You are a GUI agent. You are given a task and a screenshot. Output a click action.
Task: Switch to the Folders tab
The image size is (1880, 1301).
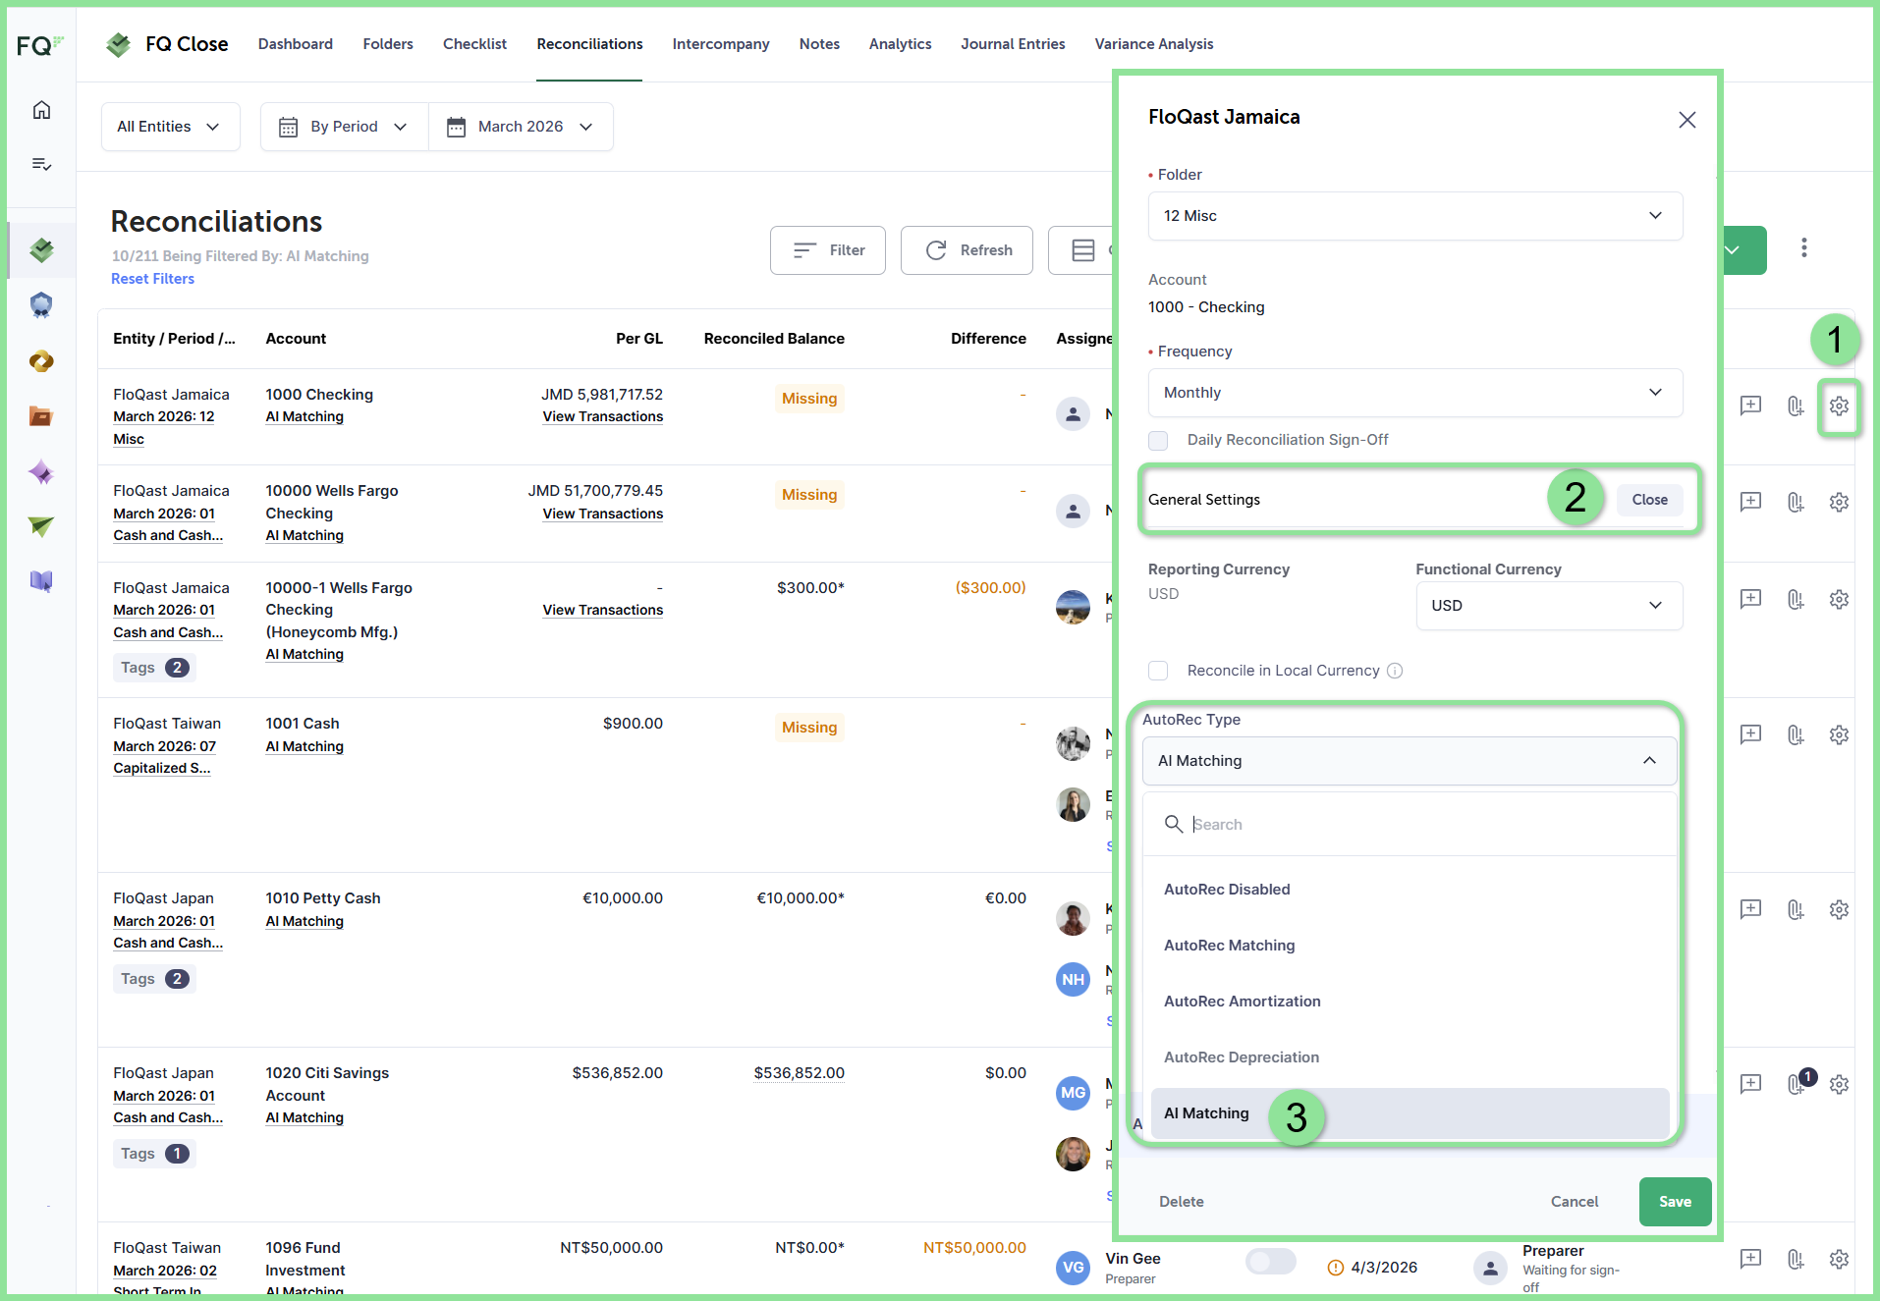pos(388,44)
